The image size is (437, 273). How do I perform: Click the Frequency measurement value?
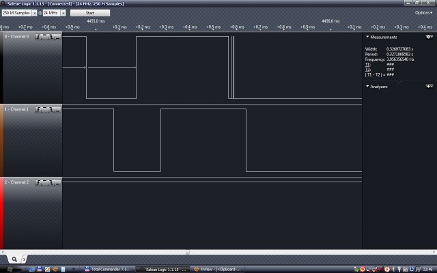pos(400,59)
